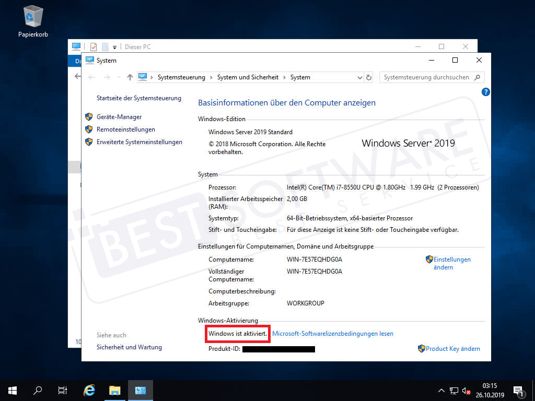
Task: Click the network icon in the system tray
Action: 453,390
